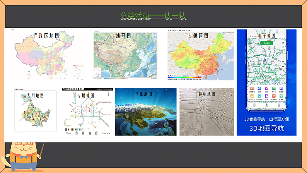The image size is (307, 173).
Task: Tap the red GPS icon in phone app
Action: pos(252,88)
